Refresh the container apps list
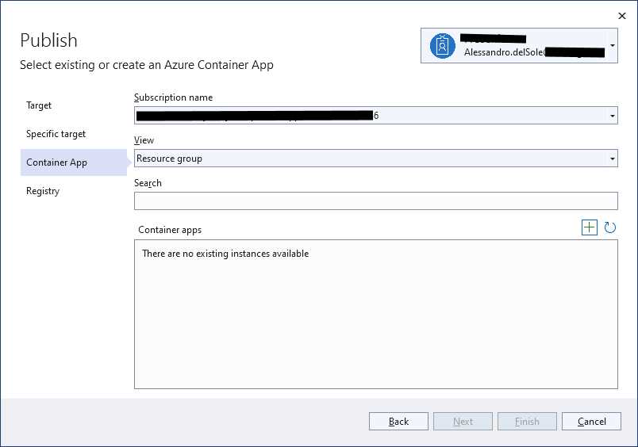Screen dimensions: 638x447 coord(609,227)
